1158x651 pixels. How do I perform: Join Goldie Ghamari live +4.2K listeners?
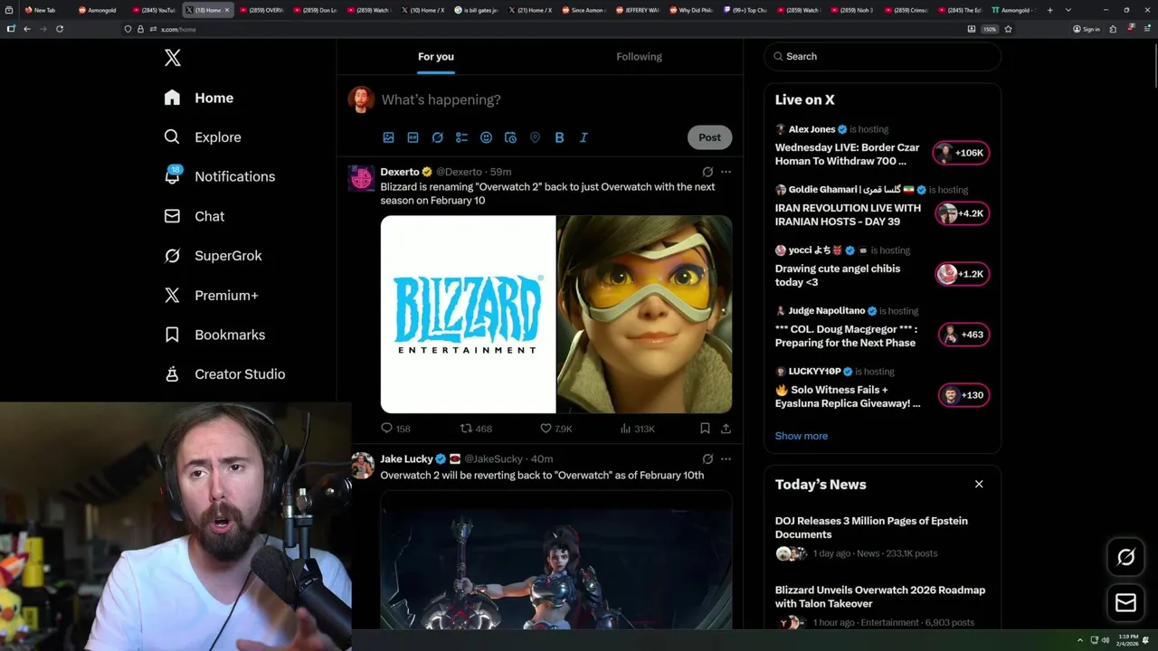(x=962, y=213)
